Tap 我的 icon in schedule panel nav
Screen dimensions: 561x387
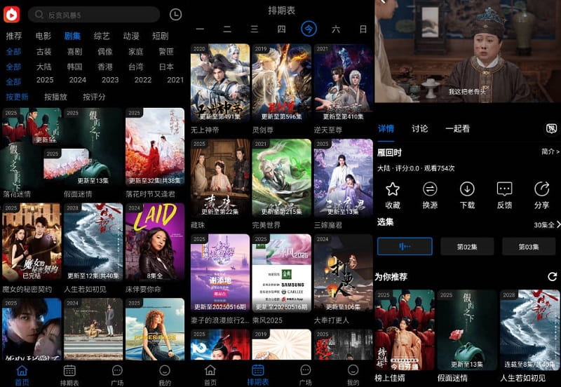353,370
